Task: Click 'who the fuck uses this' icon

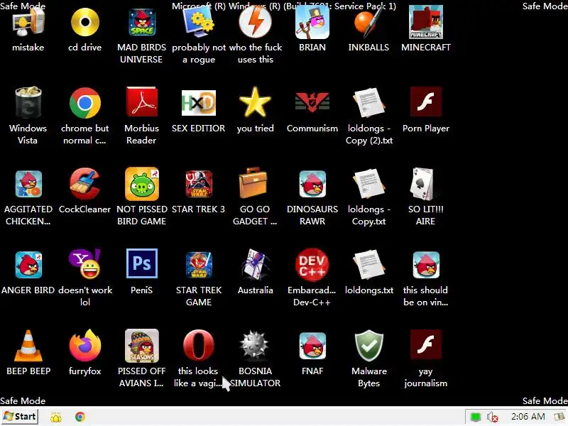Action: pyautogui.click(x=256, y=22)
